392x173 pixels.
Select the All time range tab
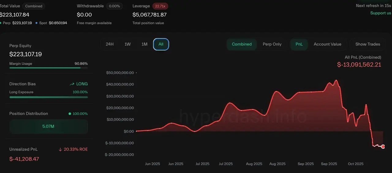(x=161, y=44)
